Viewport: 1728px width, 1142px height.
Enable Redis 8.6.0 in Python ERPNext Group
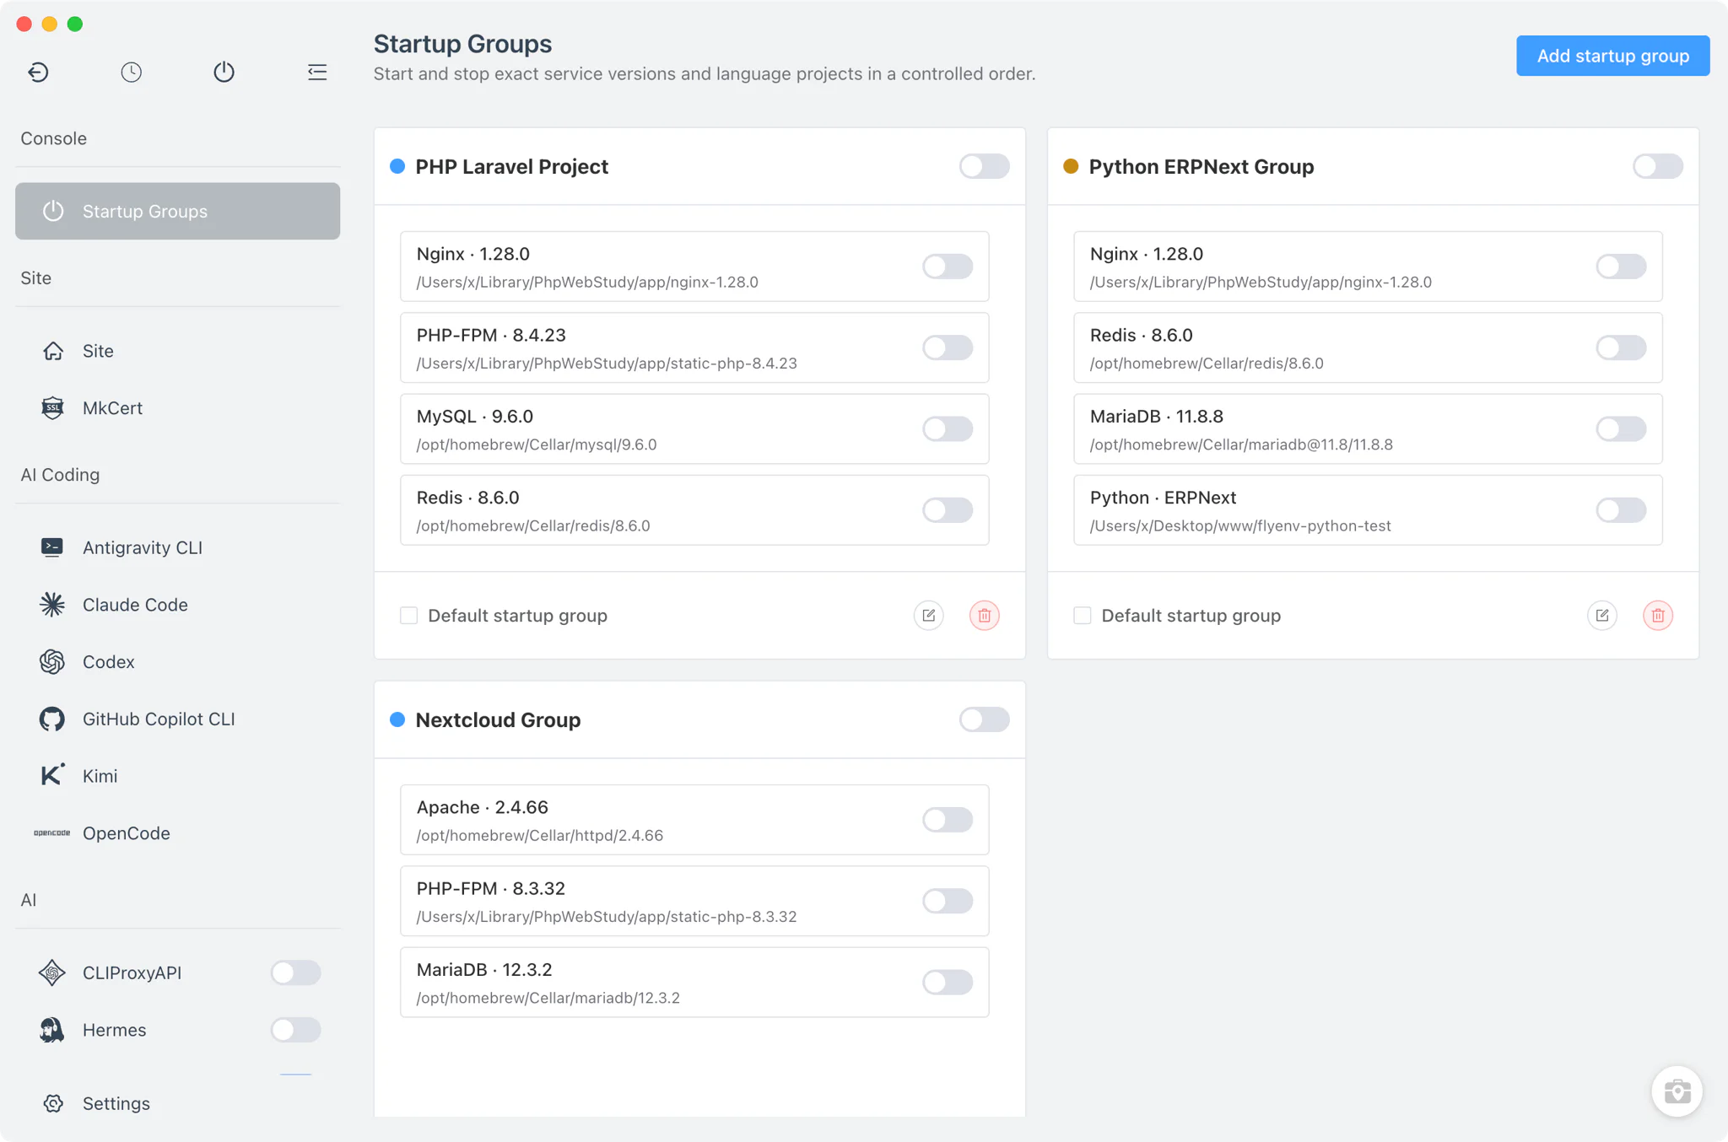click(1621, 347)
